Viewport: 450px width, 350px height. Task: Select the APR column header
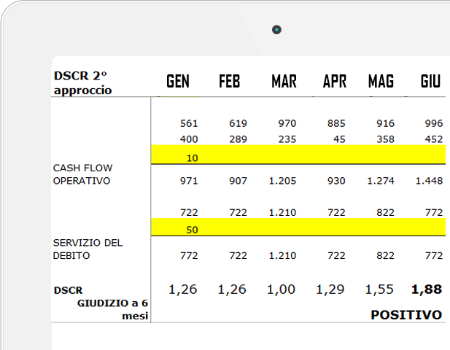335,81
